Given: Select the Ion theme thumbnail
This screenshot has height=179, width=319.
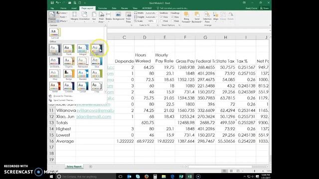Looking at the screenshot, I should click(97, 50).
